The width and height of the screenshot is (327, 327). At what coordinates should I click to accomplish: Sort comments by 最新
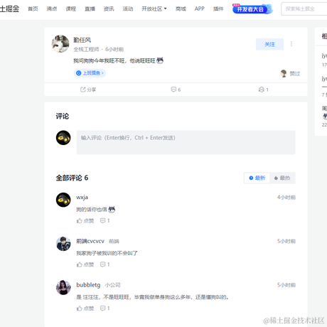[257, 178]
